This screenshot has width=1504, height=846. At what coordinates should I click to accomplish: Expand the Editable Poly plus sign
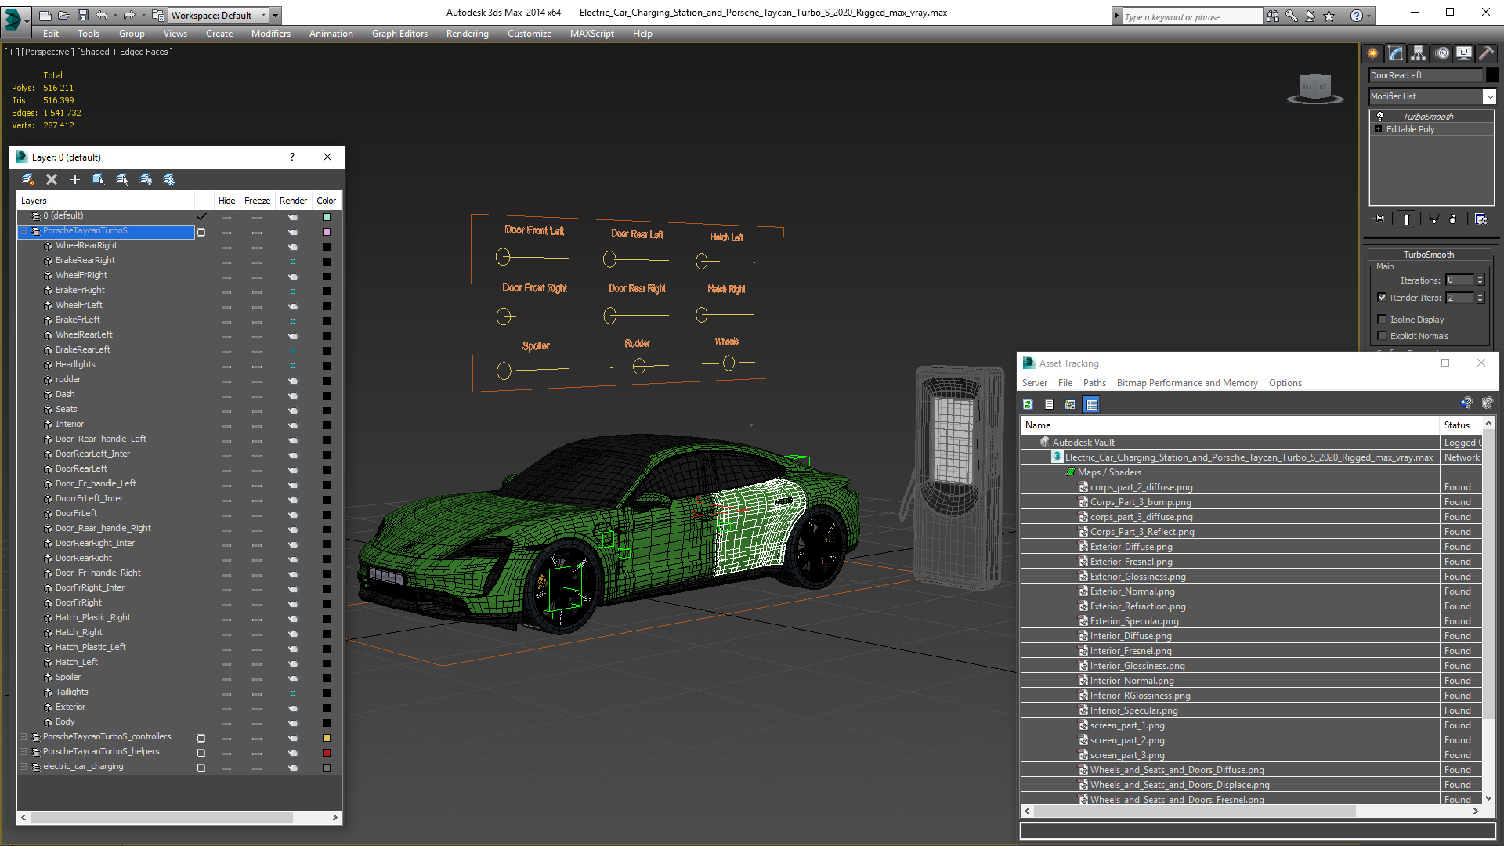click(x=1378, y=129)
